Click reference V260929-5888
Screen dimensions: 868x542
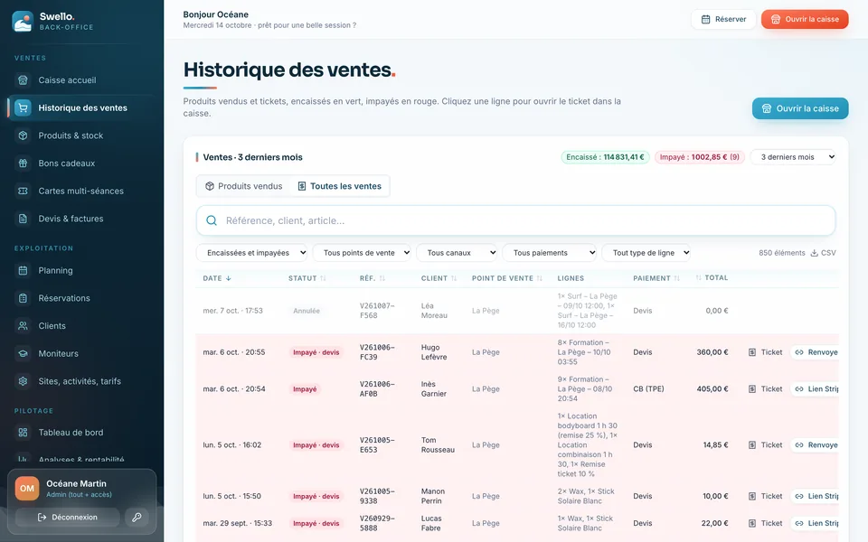[377, 523]
